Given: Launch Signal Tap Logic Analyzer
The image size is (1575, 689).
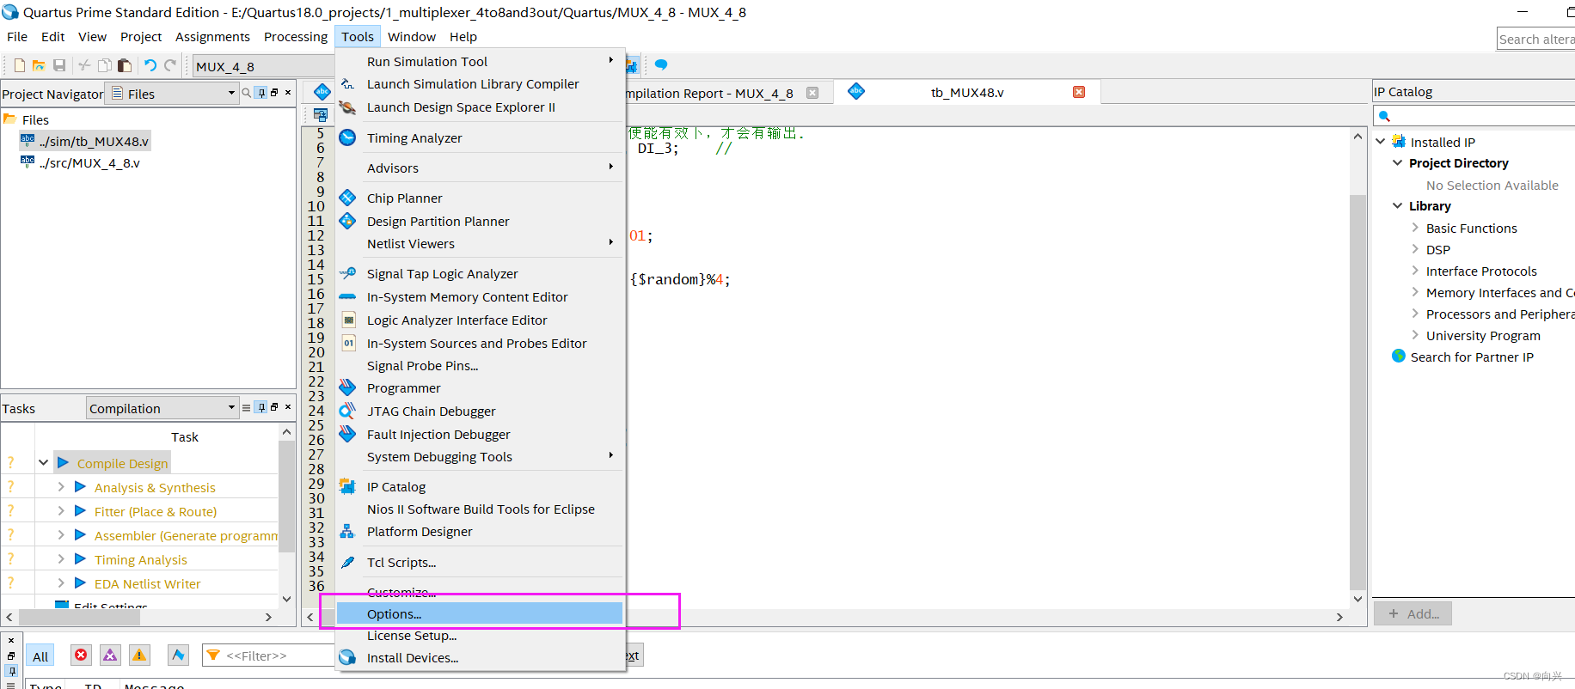Looking at the screenshot, I should [x=480, y=273].
